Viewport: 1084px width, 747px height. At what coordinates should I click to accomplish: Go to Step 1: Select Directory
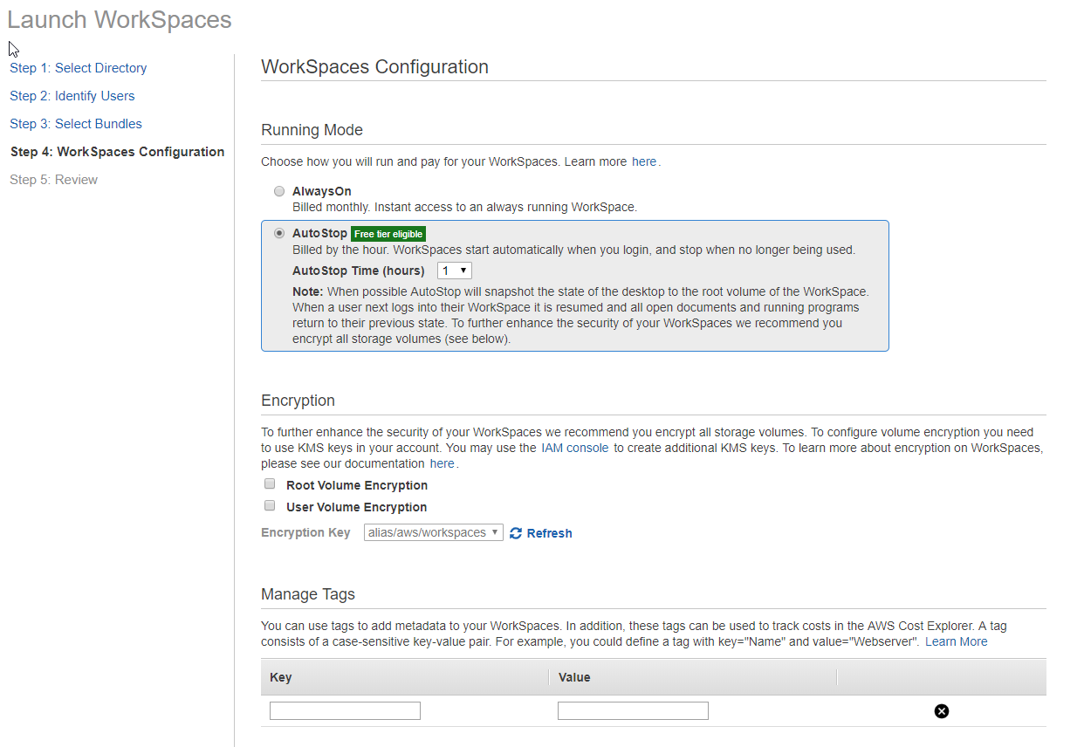[x=78, y=67]
